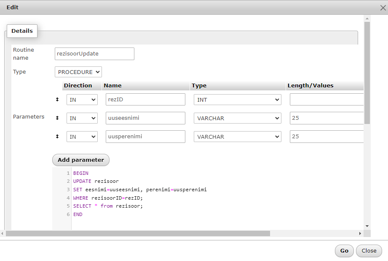
Task: Click the Go button
Action: [x=344, y=251]
